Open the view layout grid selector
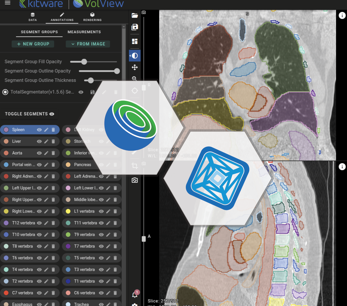The image size is (347, 306). pos(135,41)
